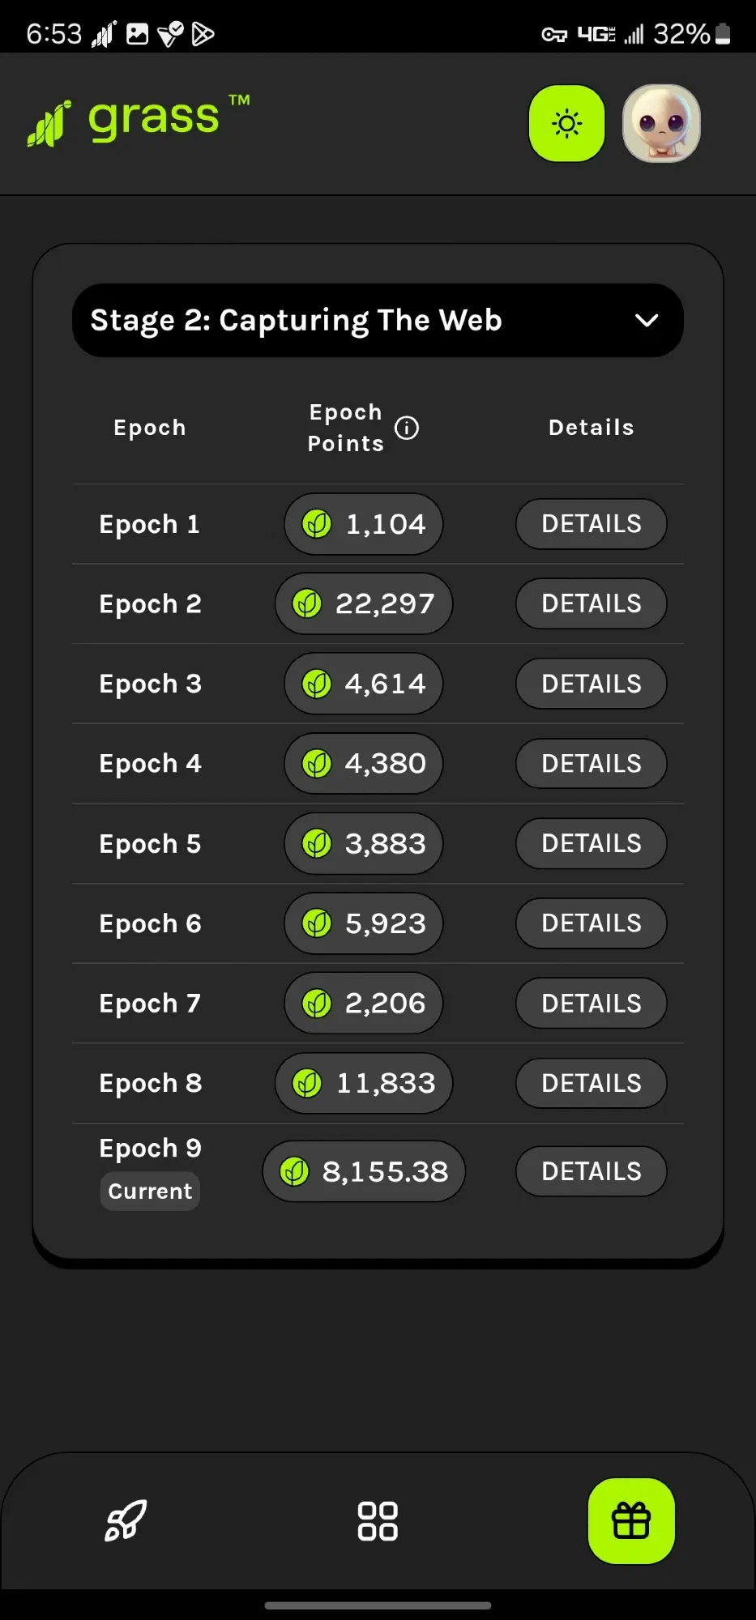View DETAILS for Epoch 4

pos(592,763)
